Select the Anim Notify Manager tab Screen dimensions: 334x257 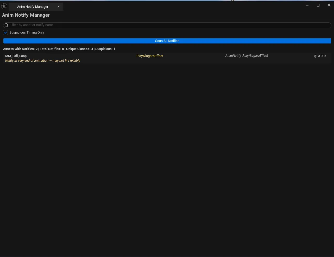coord(36,7)
